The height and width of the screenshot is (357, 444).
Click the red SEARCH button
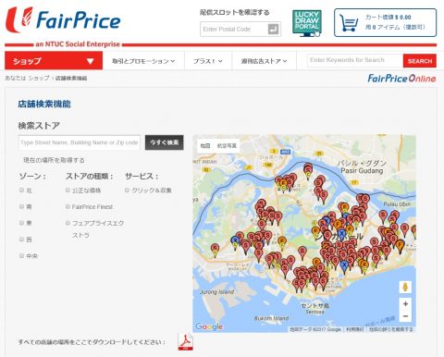(x=420, y=61)
